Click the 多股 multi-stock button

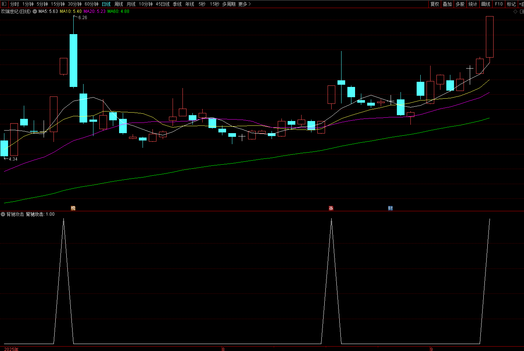tap(460, 4)
